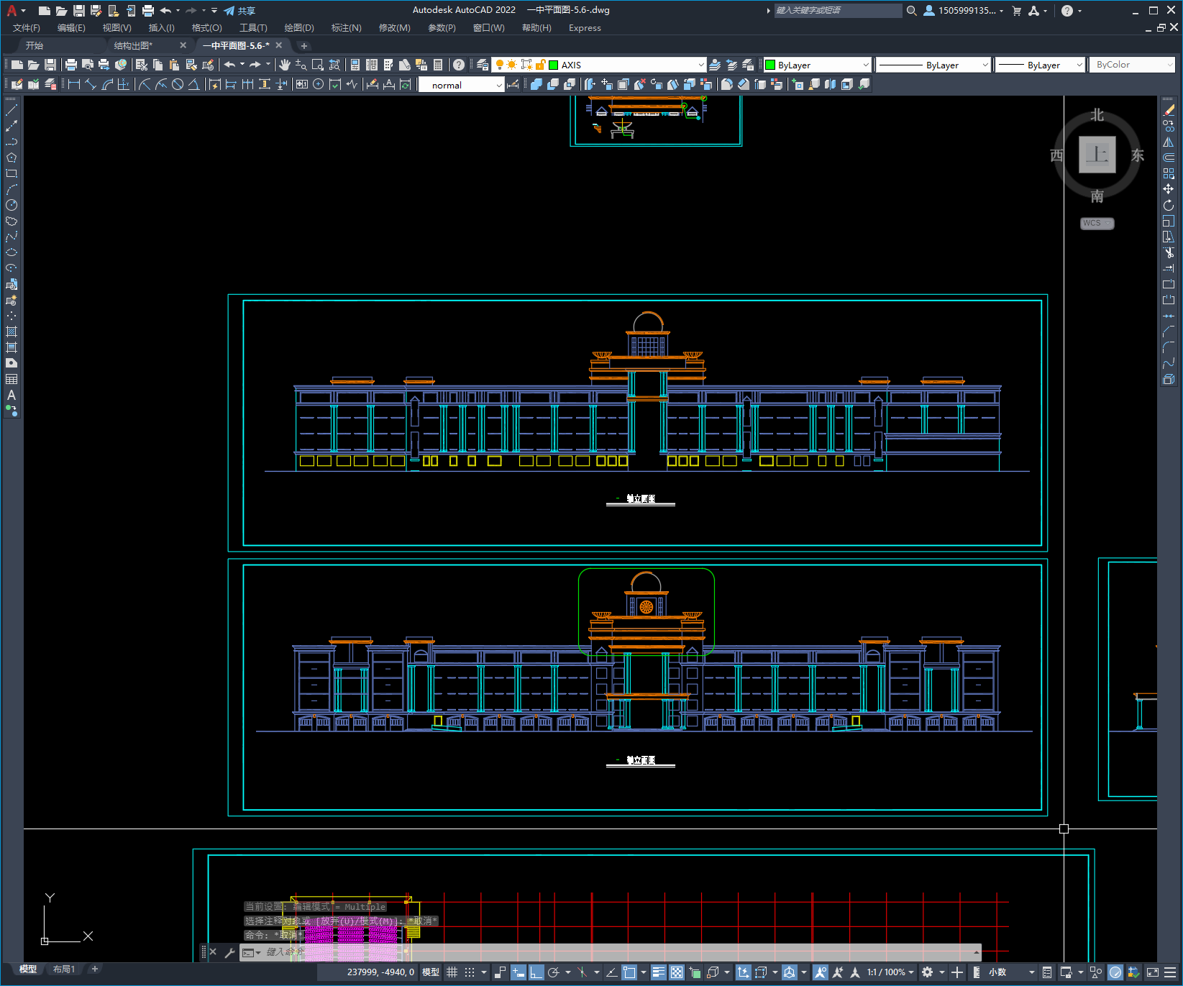Click the Plot printer icon in standard toolbar
The height and width of the screenshot is (986, 1183).
(71, 65)
